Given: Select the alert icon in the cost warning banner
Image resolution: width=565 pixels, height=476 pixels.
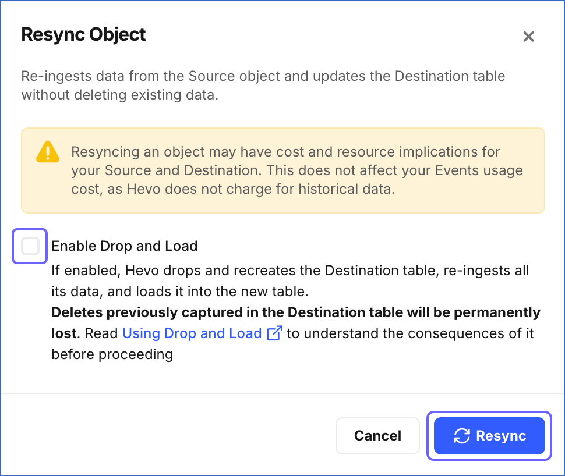Looking at the screenshot, I should pyautogui.click(x=47, y=152).
